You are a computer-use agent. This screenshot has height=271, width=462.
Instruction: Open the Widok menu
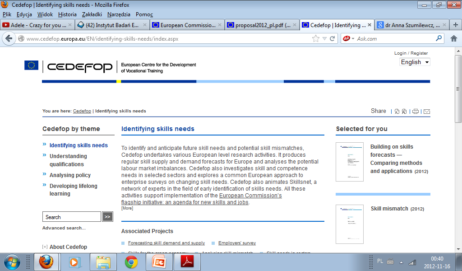tap(45, 14)
